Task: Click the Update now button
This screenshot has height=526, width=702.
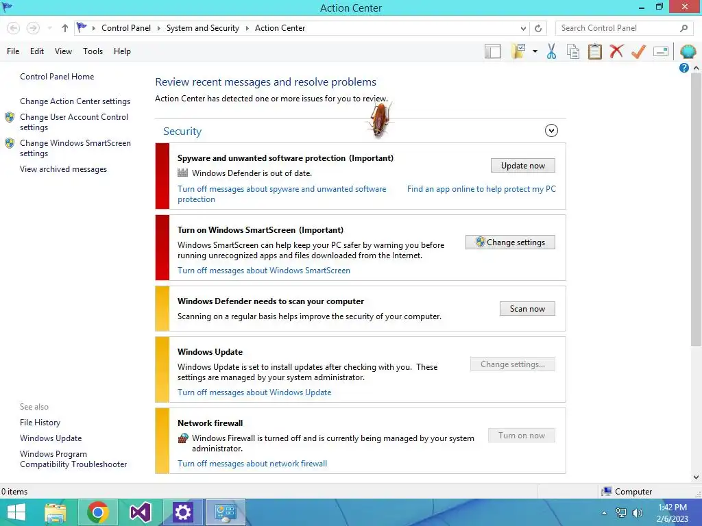Action: point(523,166)
